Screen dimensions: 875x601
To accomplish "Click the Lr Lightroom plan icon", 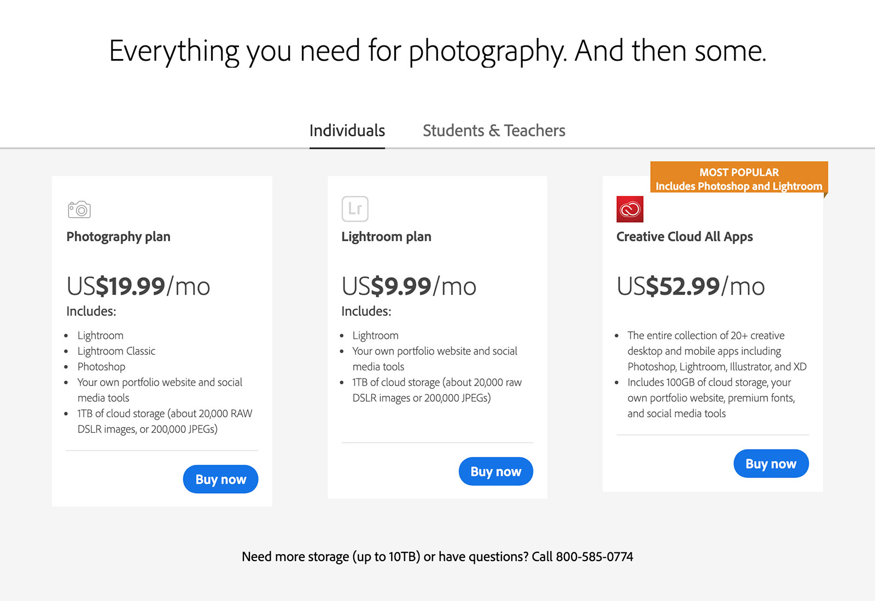I will click(355, 209).
